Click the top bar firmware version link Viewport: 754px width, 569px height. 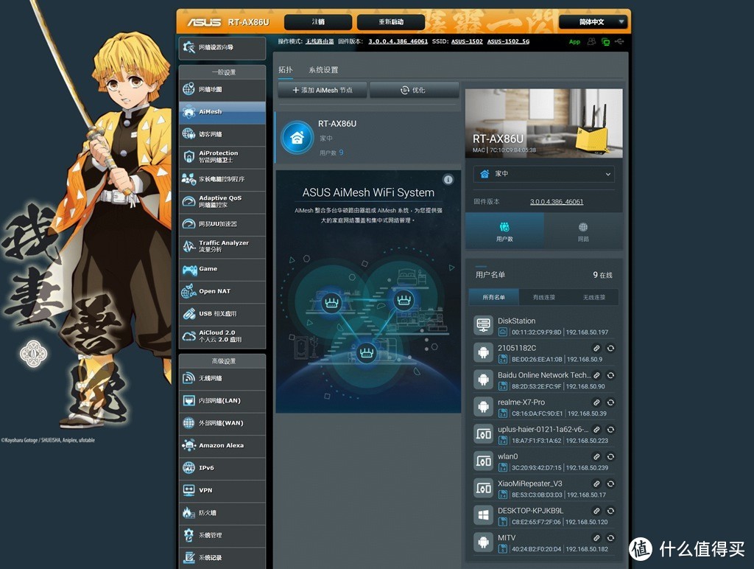(398, 41)
